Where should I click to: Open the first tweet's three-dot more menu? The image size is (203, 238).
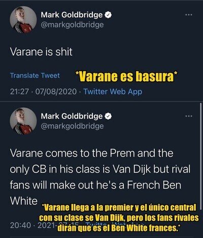pyautogui.click(x=189, y=15)
